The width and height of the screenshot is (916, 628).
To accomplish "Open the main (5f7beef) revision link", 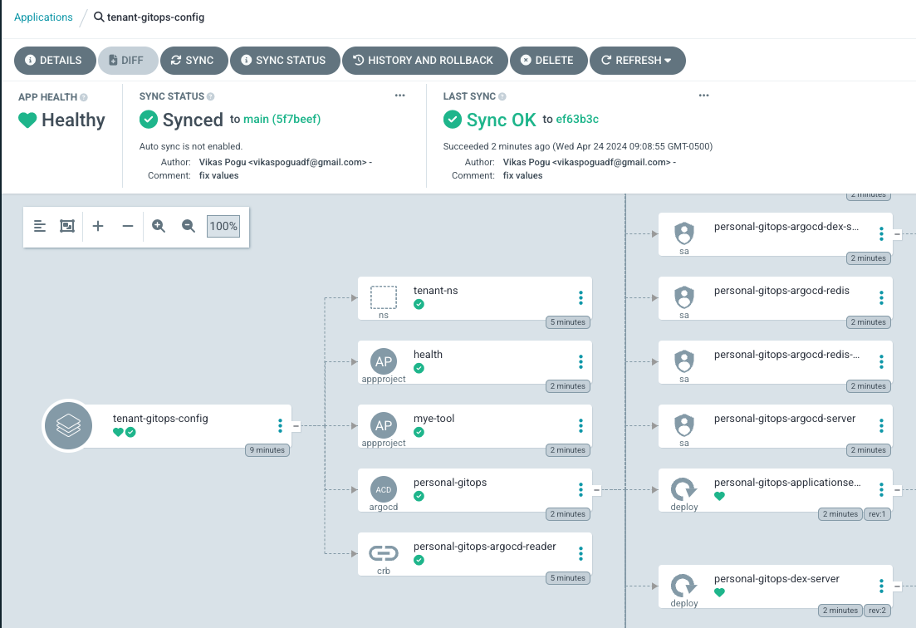I will (x=282, y=120).
